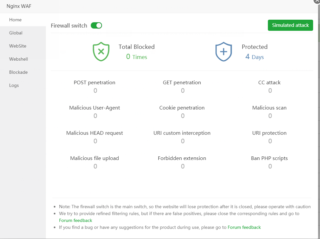
Task: Click the green Total Blocked shield icon
Action: tap(101, 51)
